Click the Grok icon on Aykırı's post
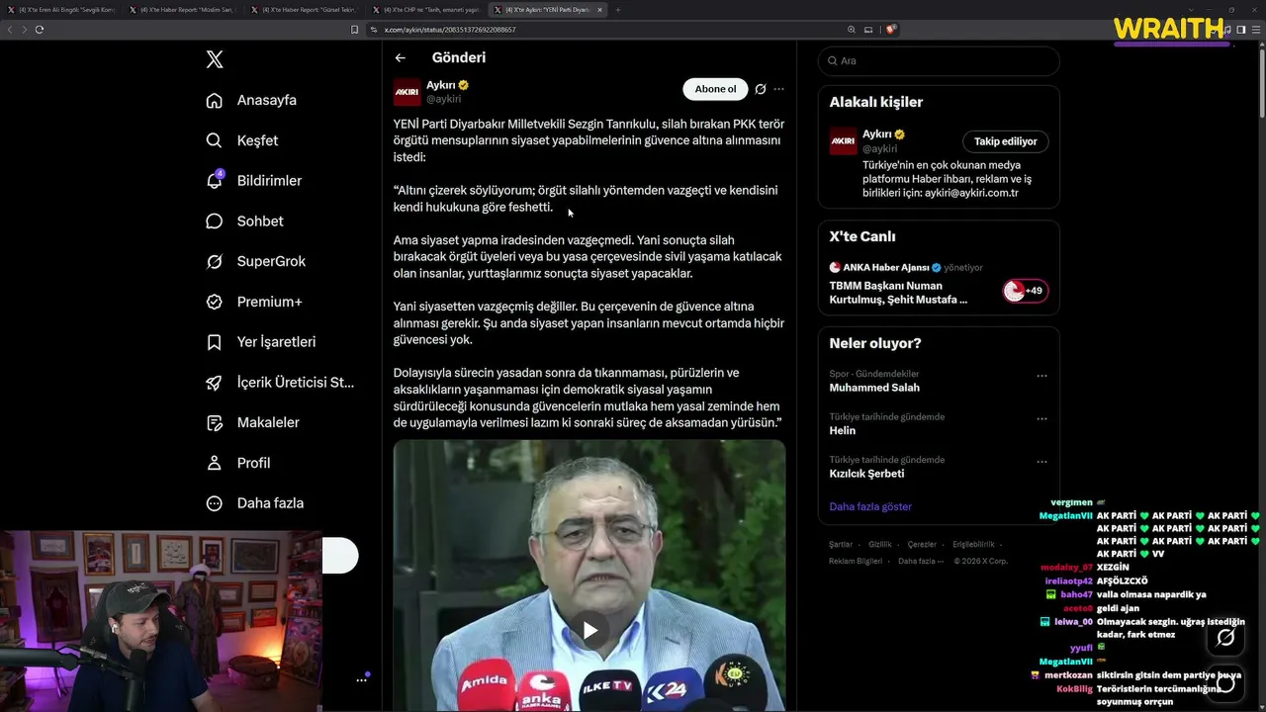 click(761, 89)
